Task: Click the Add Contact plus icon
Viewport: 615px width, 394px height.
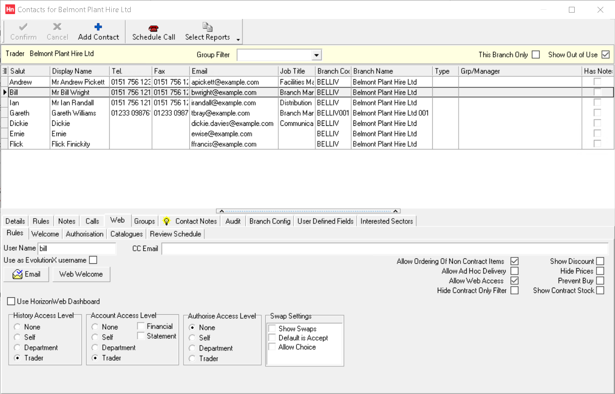Action: coord(98,27)
